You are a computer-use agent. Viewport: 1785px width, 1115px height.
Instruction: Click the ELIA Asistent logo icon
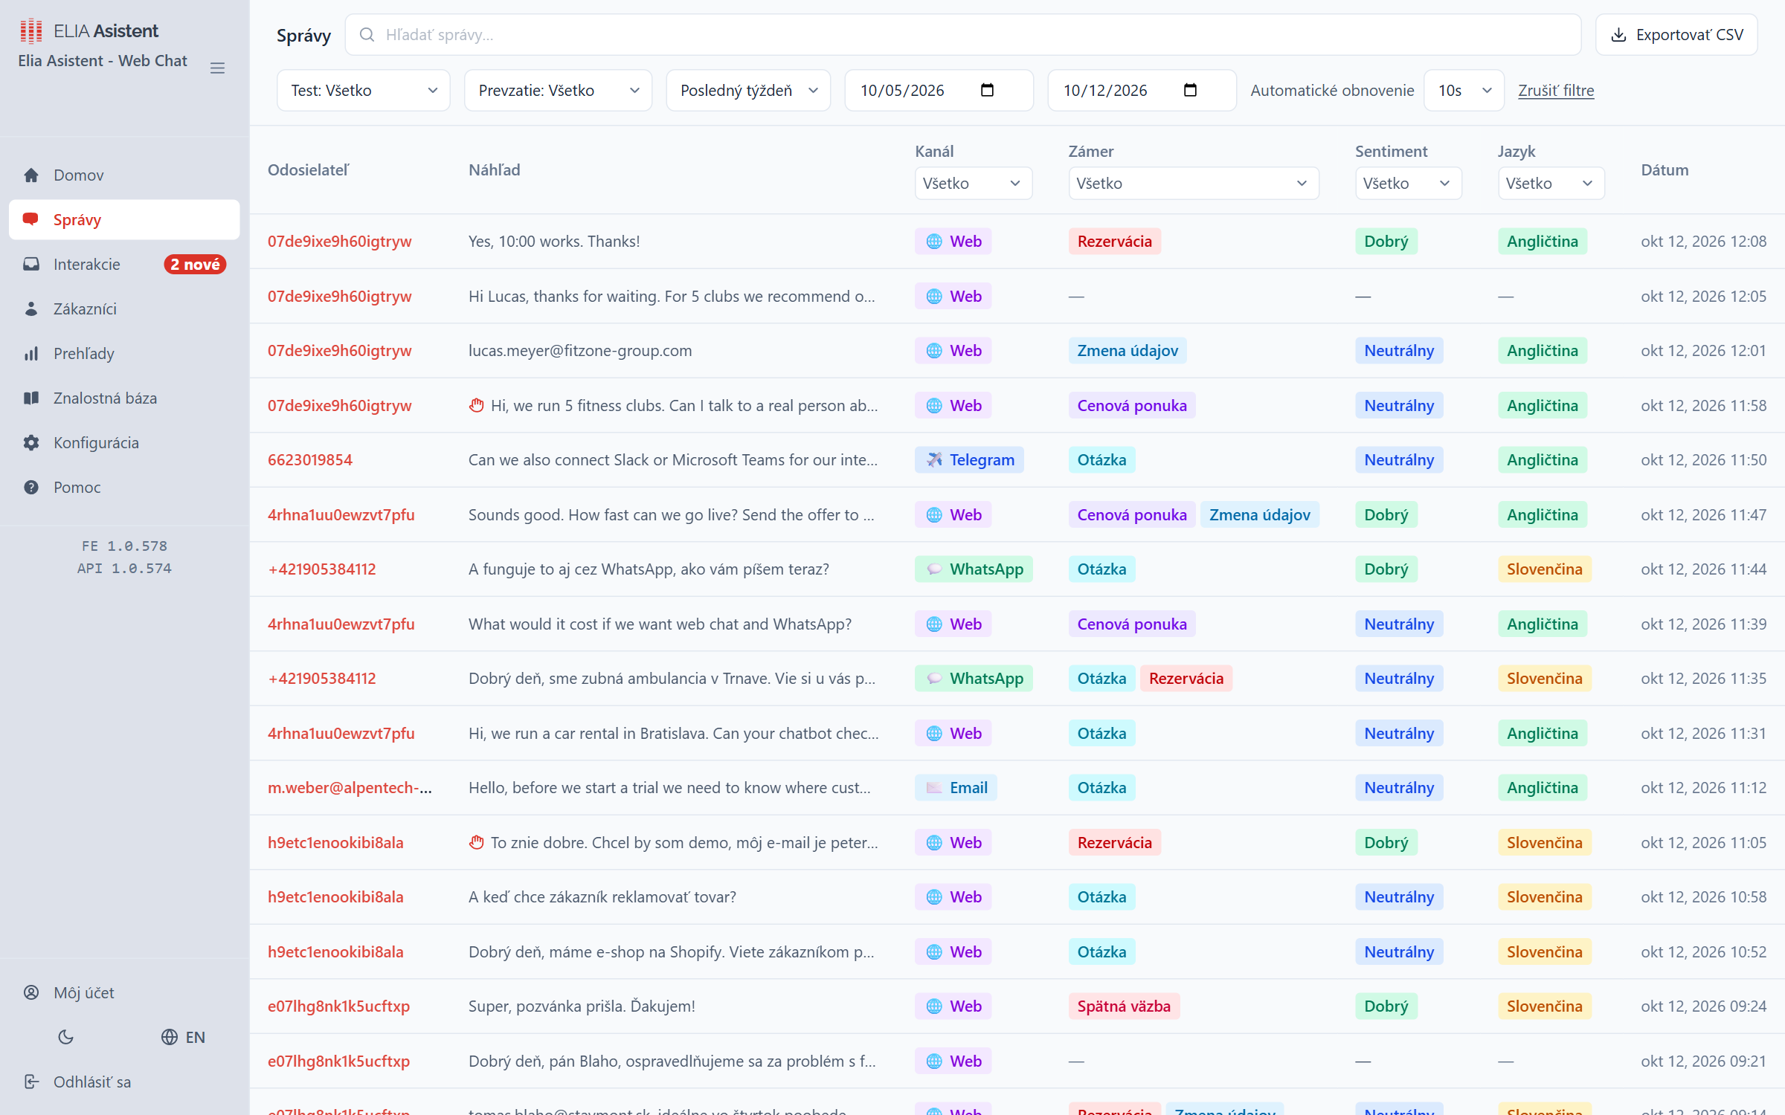[31, 30]
